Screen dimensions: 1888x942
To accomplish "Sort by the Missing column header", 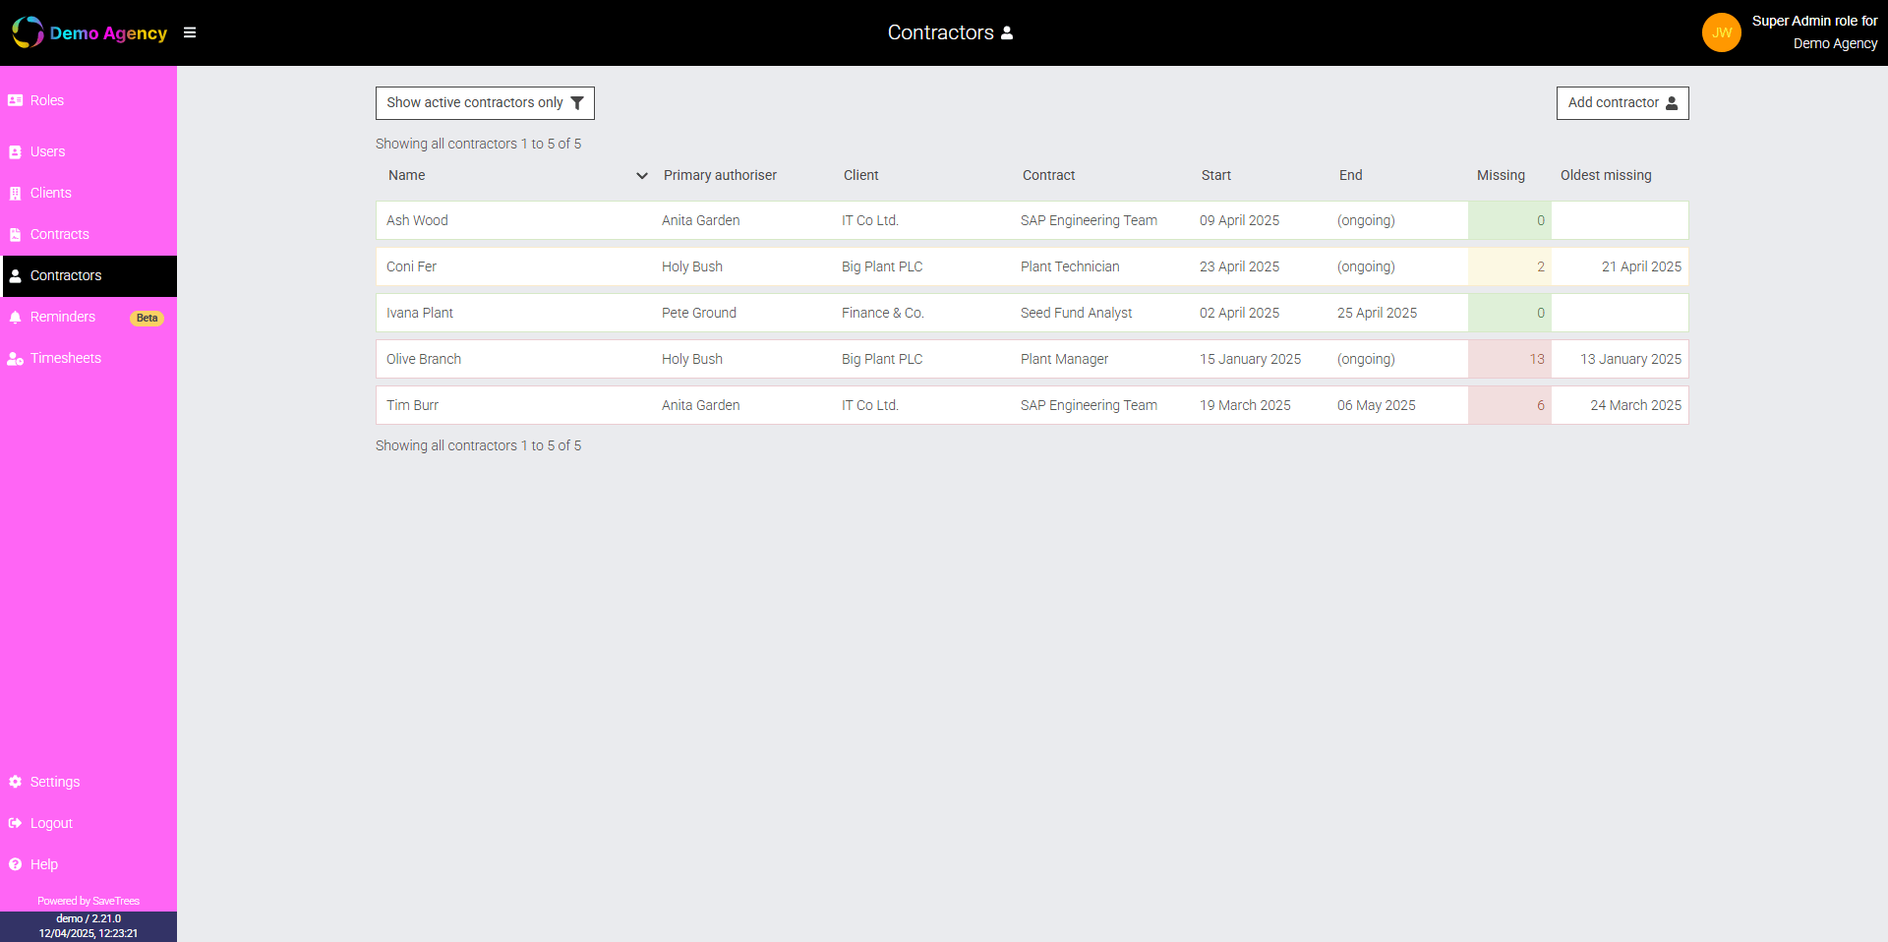I will point(1501,175).
